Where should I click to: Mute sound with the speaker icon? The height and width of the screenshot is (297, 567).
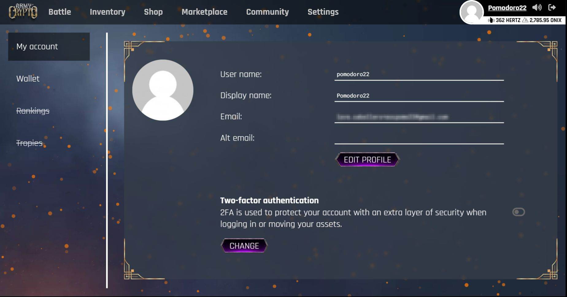click(x=537, y=8)
